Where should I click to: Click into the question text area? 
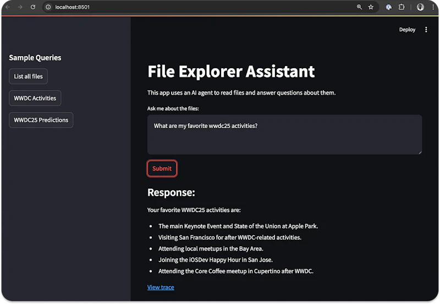(284, 135)
